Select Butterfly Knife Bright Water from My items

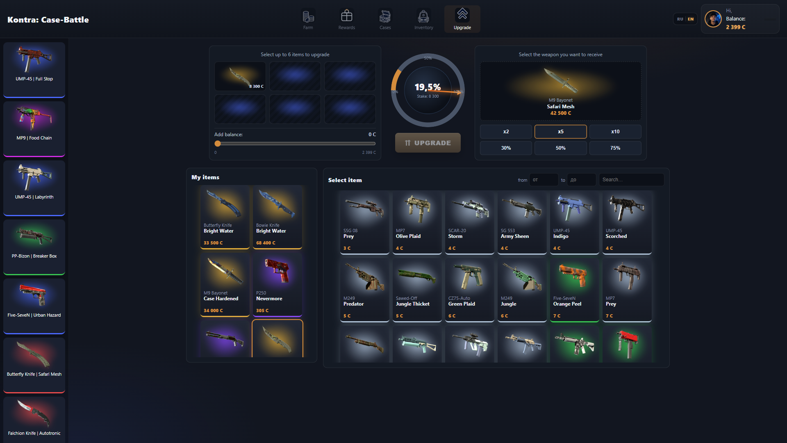tap(225, 217)
